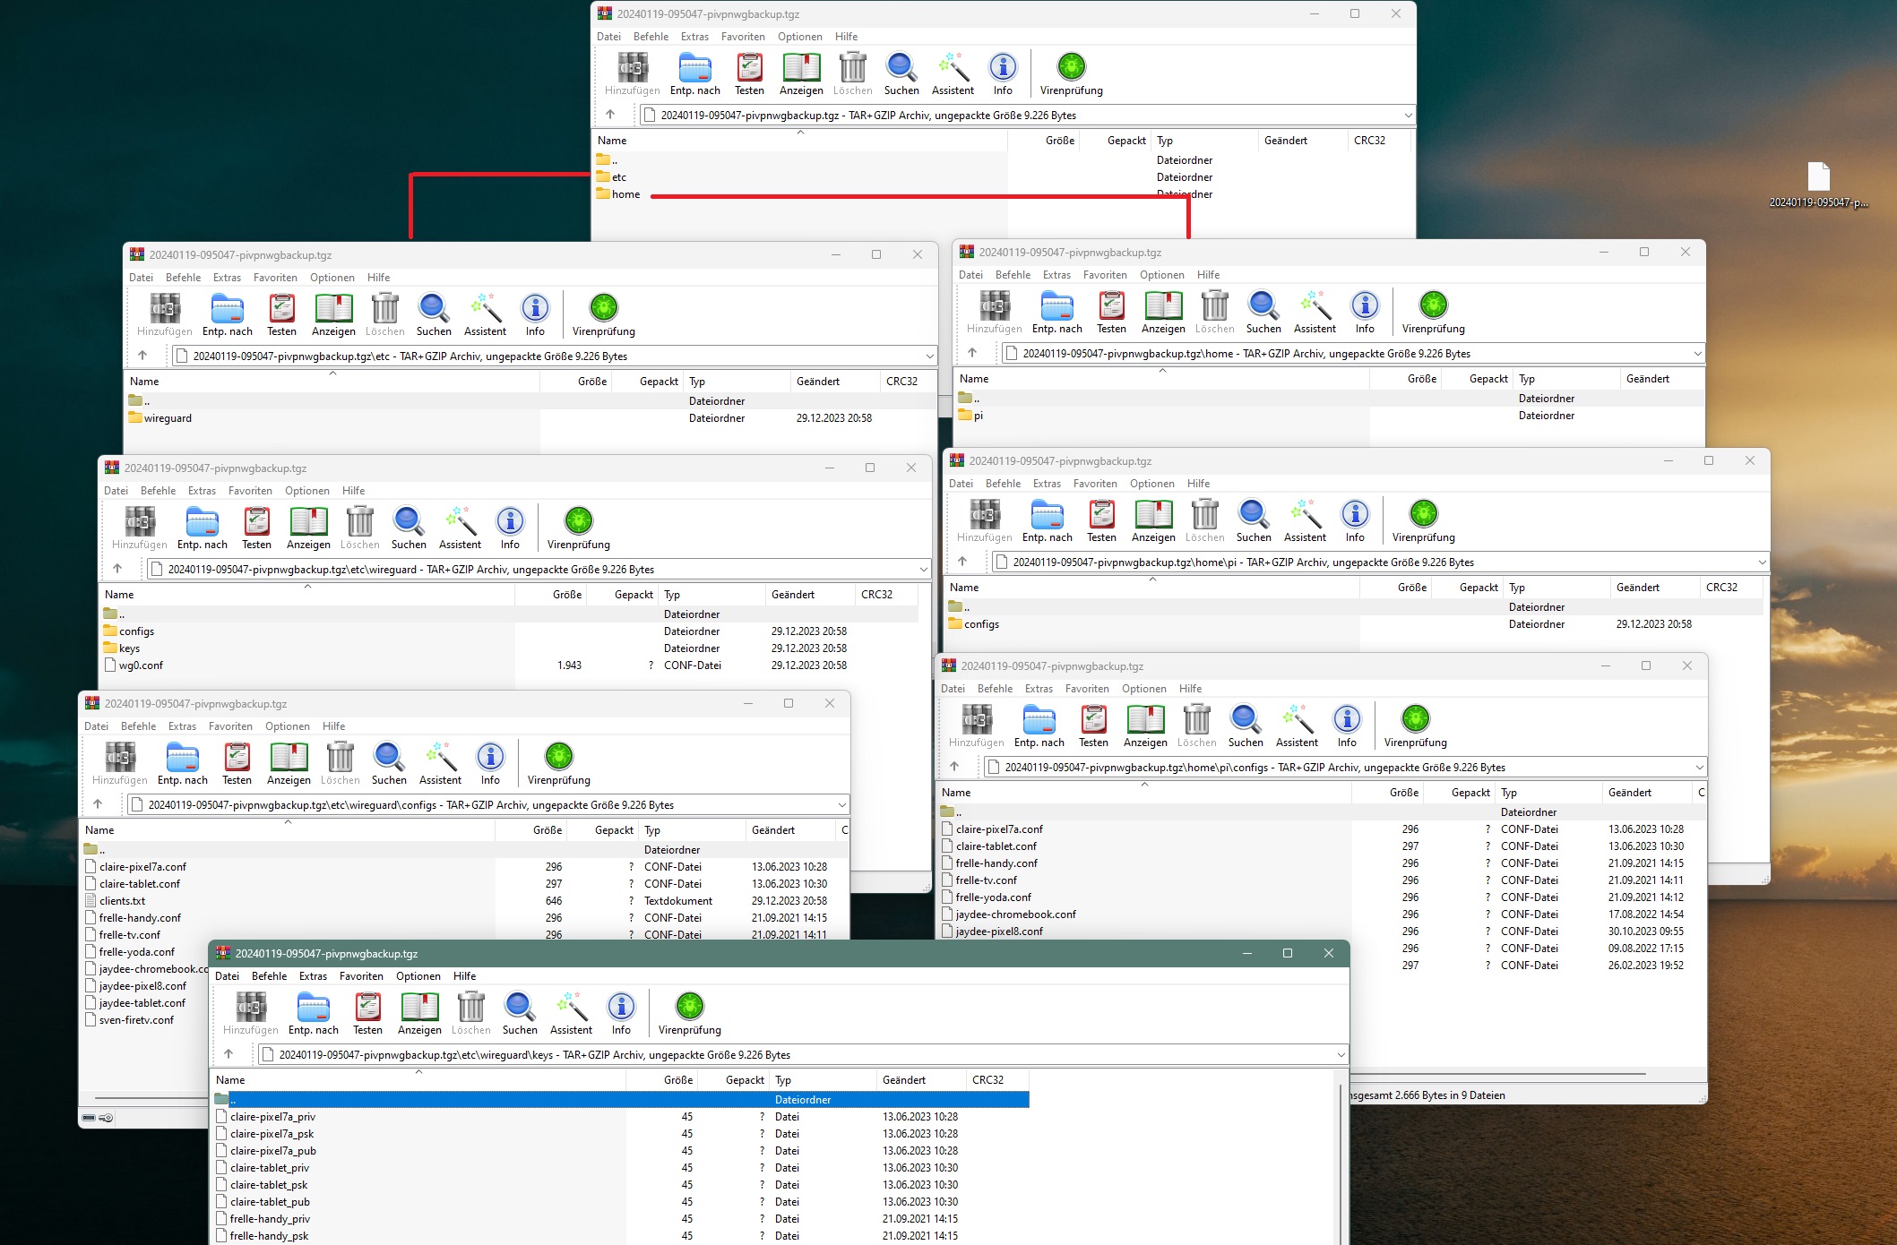Click Anzeigen icon in the tgz\etc window
Viewport: 1897px width, 1245px height.
click(333, 308)
